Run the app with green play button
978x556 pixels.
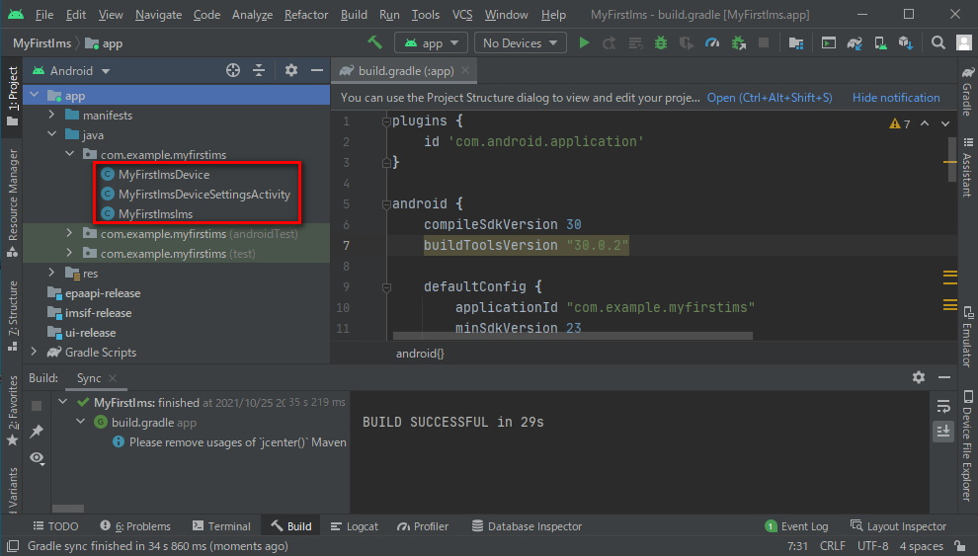(x=584, y=43)
